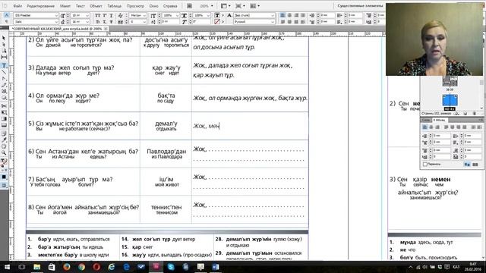Select the 38-39 page spread thumbnail

[450, 81]
